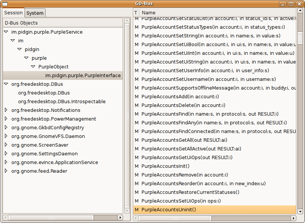Collapse the purple tree node
Viewport: 305px width, 223px height.
26,58
